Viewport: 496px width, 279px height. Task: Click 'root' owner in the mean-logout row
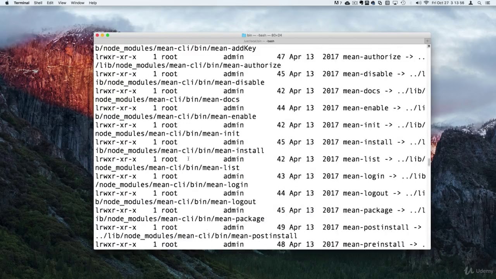(169, 193)
